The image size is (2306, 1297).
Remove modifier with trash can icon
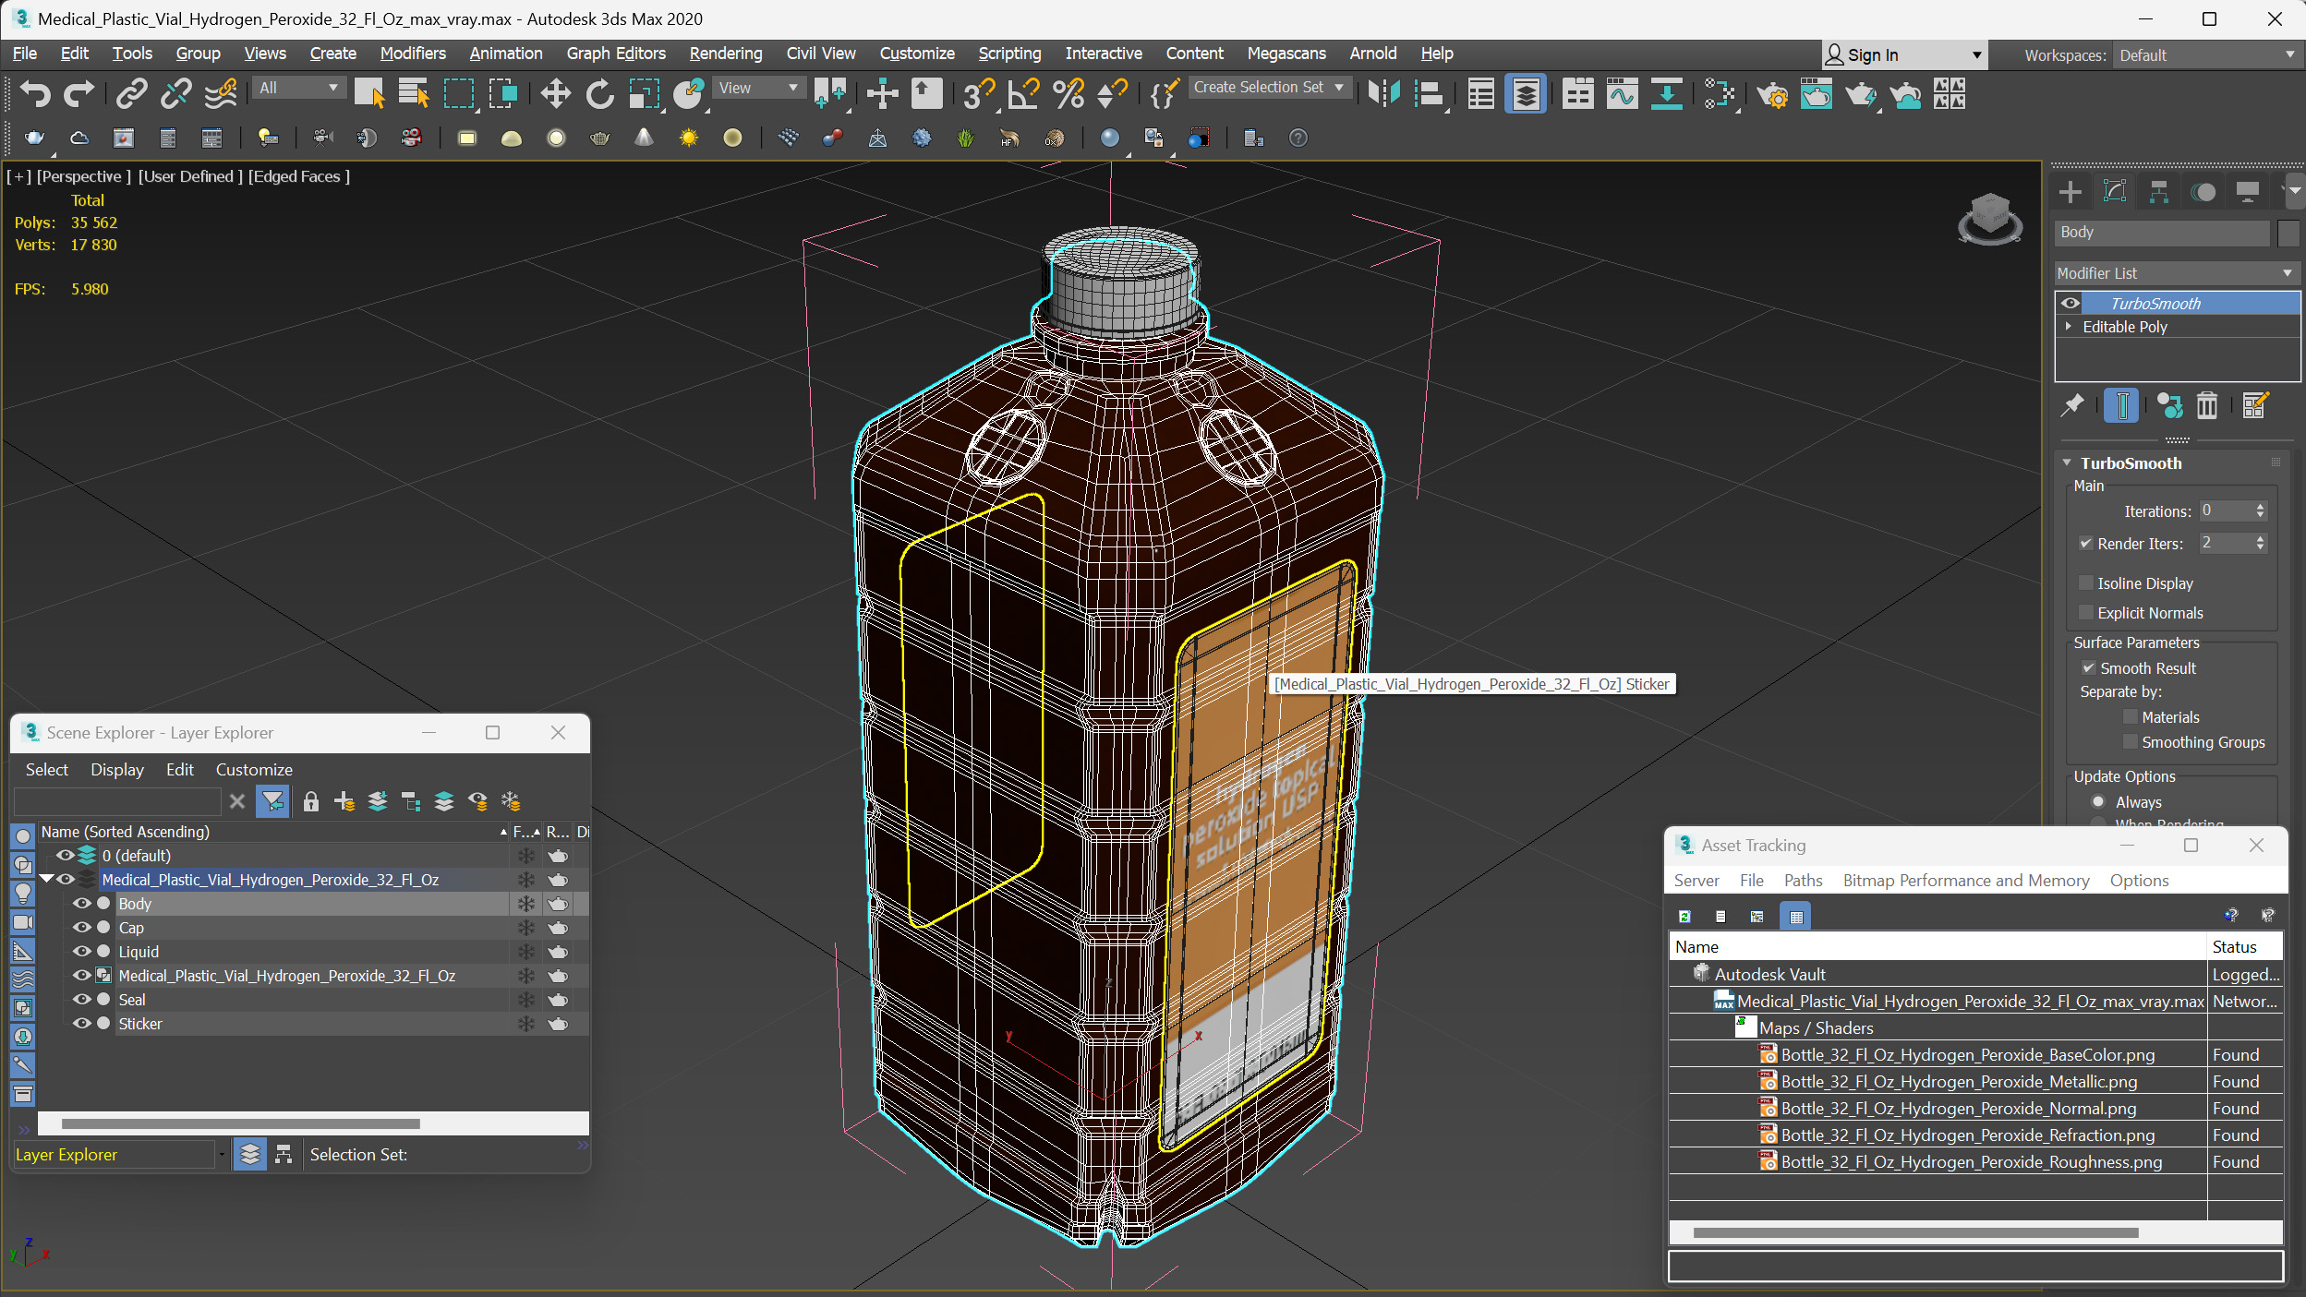2206,405
